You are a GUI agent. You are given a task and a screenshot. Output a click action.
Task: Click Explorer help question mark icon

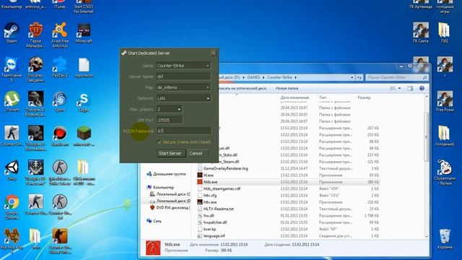422,88
